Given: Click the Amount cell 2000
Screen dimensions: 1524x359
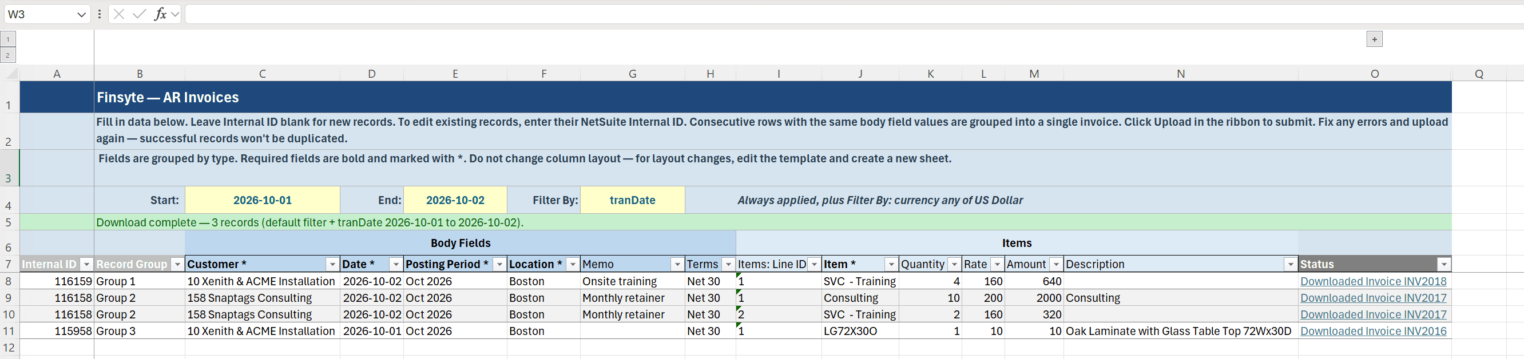Looking at the screenshot, I should click(x=1034, y=298).
